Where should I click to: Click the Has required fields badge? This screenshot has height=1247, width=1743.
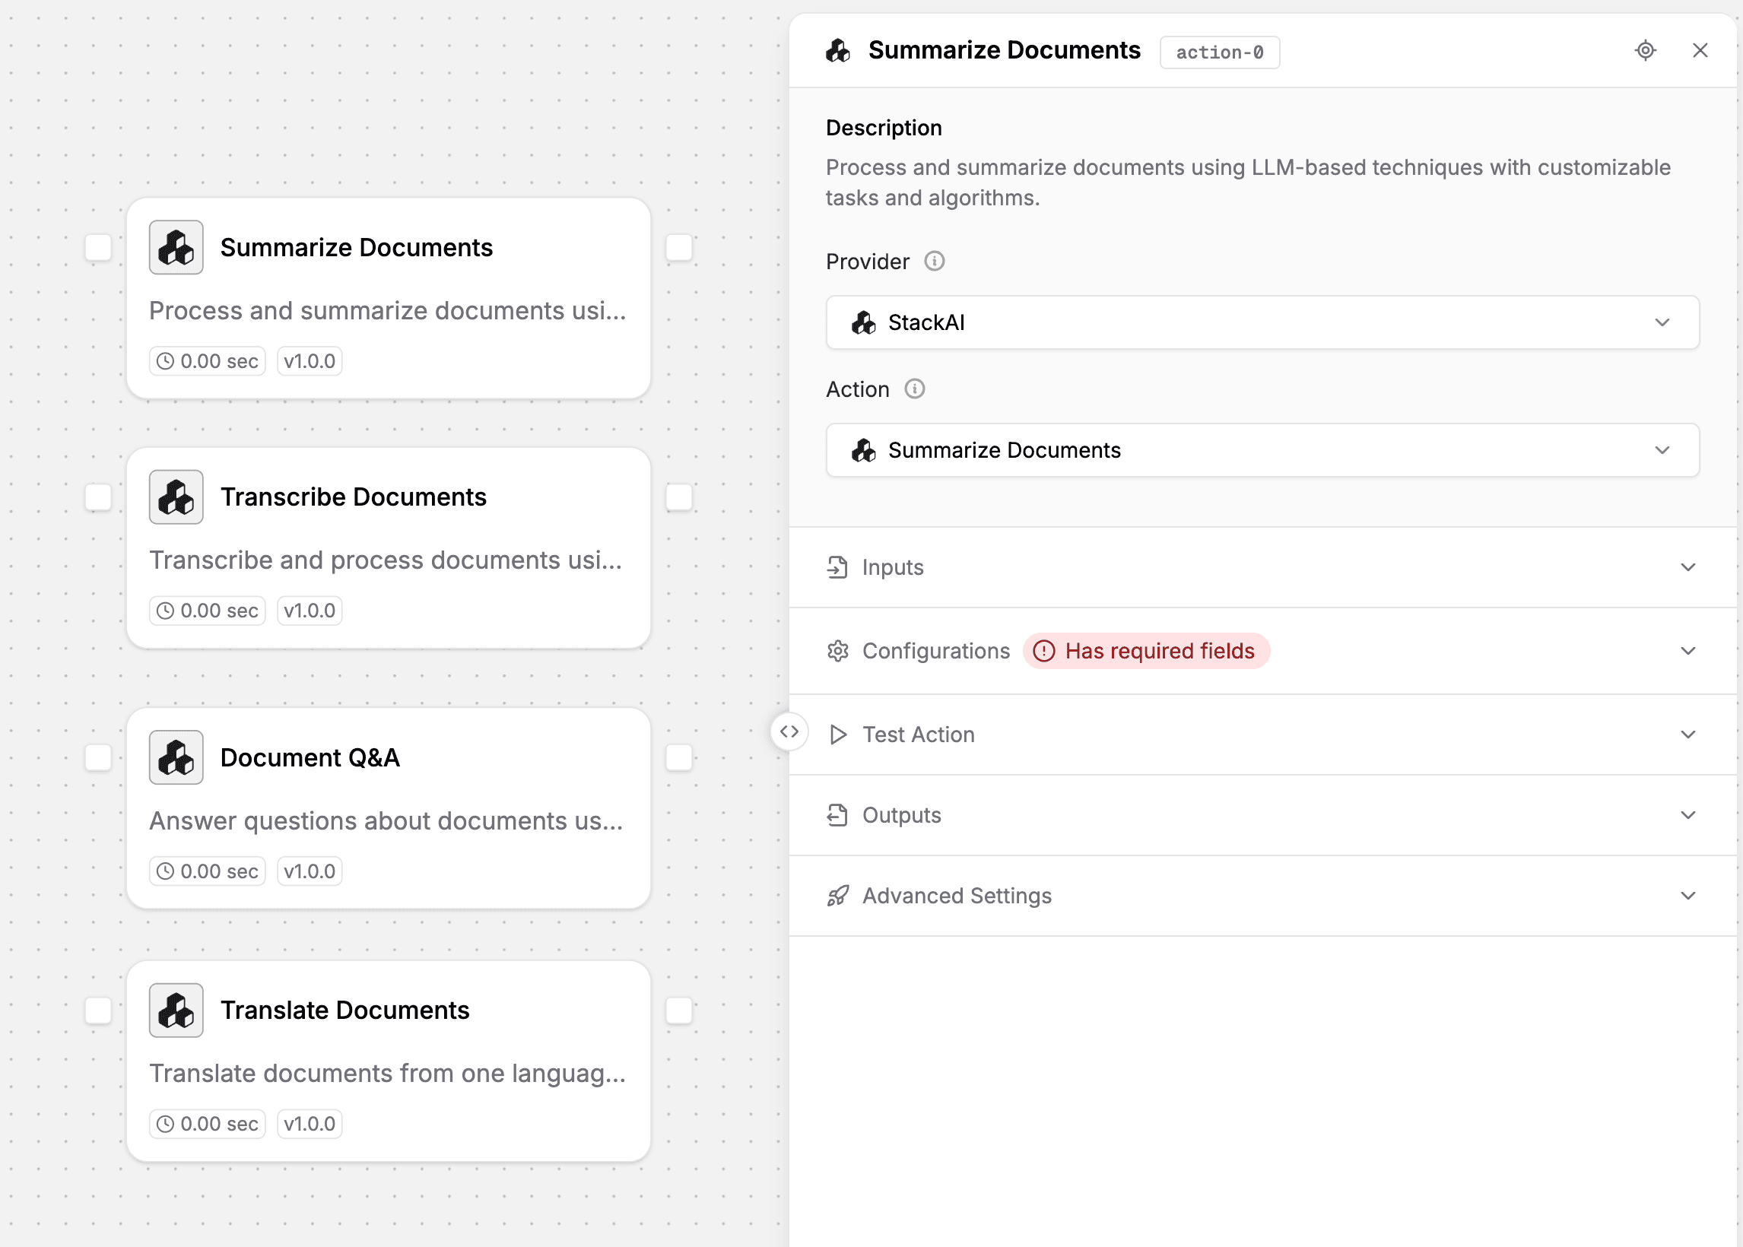pyautogui.click(x=1145, y=651)
